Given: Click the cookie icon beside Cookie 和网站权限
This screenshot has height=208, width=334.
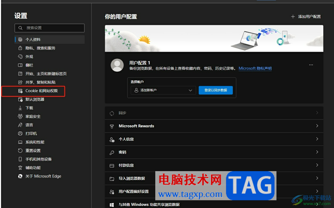Looking at the screenshot, I should coord(20,91).
